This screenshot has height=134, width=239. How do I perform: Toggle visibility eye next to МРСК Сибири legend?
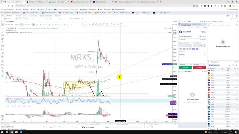click(16, 28)
